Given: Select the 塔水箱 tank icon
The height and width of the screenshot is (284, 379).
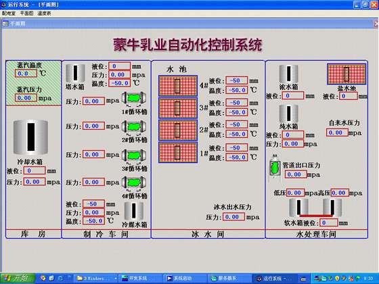Looking at the screenshot, I should tap(75, 73).
